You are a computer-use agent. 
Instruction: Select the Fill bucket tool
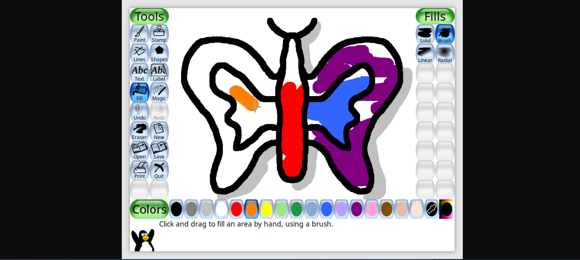pyautogui.click(x=139, y=92)
